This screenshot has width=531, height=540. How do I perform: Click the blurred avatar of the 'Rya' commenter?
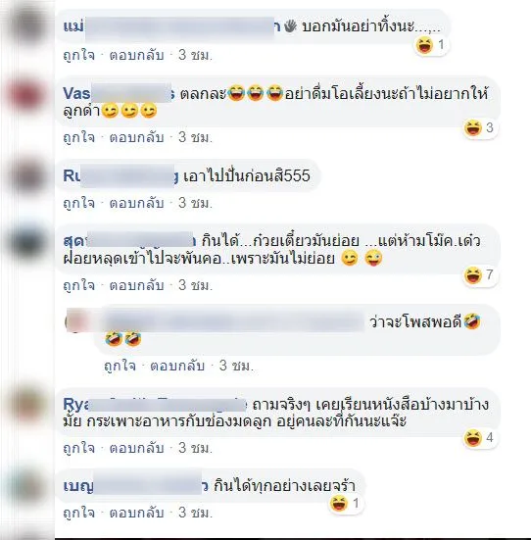tap(26, 405)
